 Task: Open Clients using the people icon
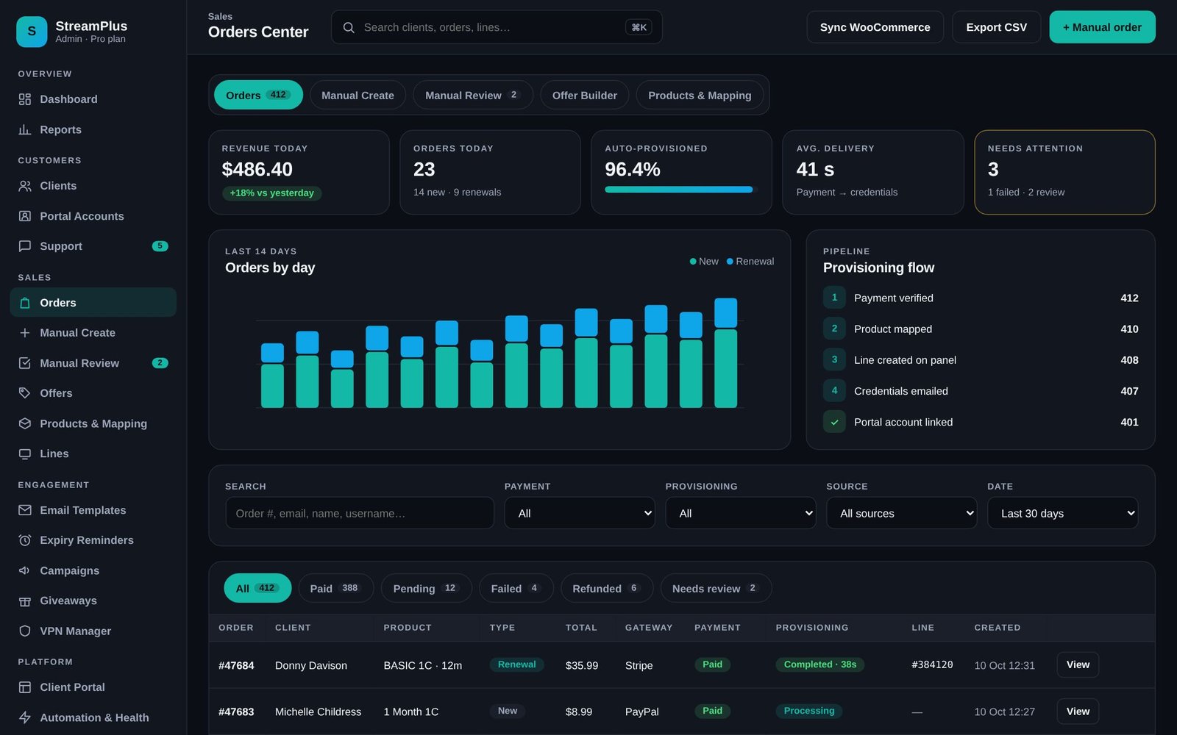[25, 186]
